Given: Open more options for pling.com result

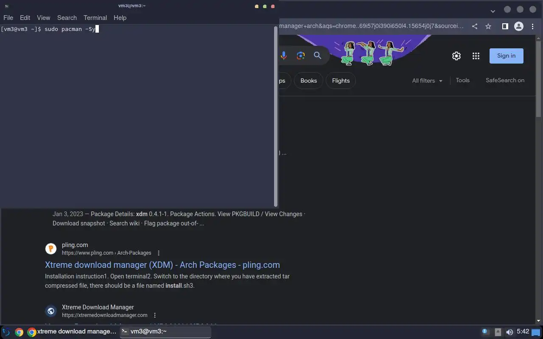Looking at the screenshot, I should [x=159, y=253].
